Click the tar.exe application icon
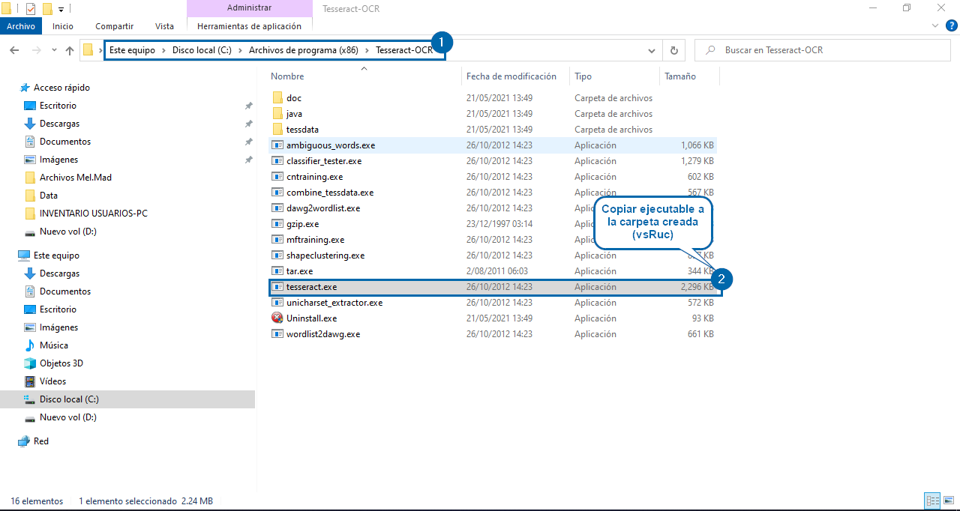960x511 pixels. click(x=277, y=271)
